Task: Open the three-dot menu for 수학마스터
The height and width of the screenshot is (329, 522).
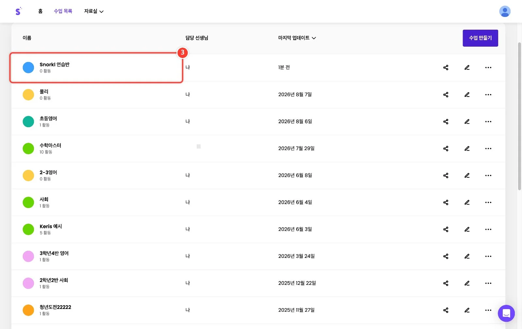Action: pyautogui.click(x=488, y=148)
